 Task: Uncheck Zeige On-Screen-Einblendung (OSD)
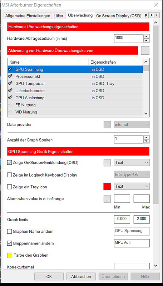(x=10, y=163)
